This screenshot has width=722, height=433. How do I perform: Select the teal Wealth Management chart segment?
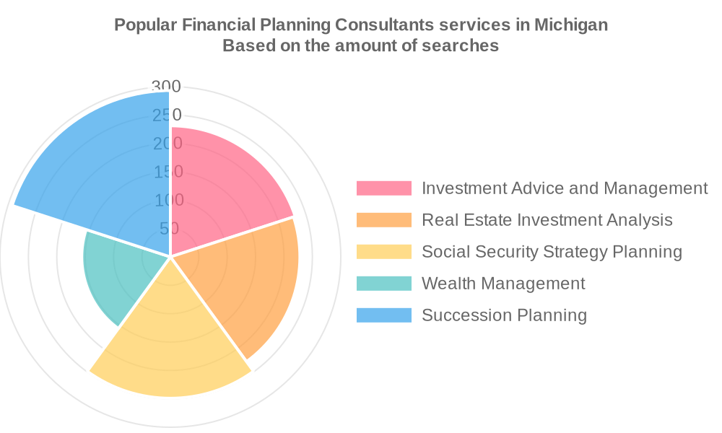tap(116, 274)
